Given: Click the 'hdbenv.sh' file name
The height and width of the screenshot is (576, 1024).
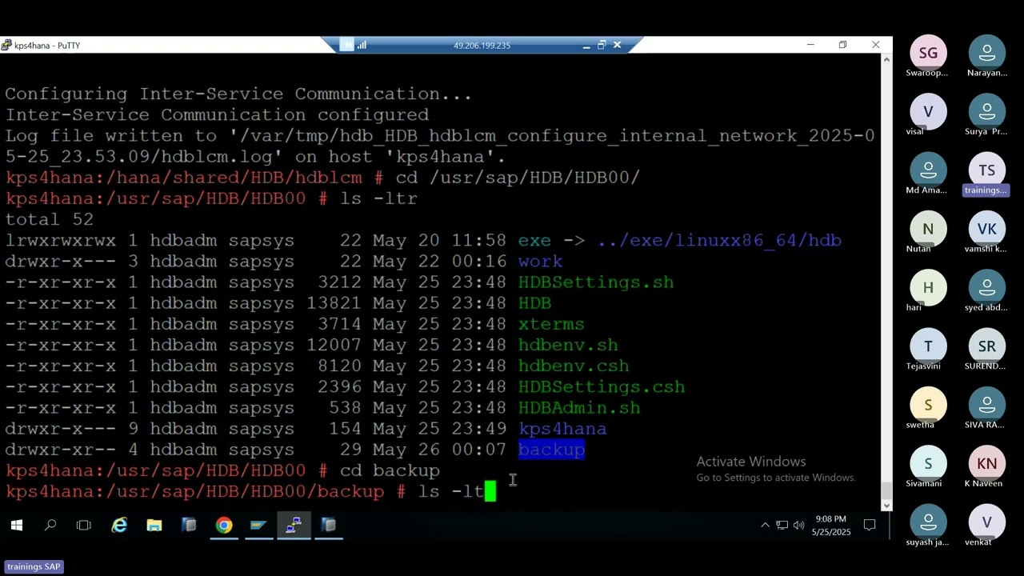Looking at the screenshot, I should point(568,346).
